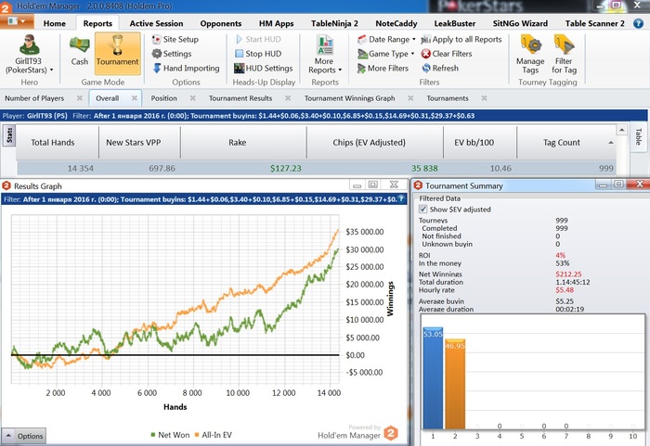The width and height of the screenshot is (650, 446).
Task: Open the Date Range filter dropdown
Action: pos(386,39)
